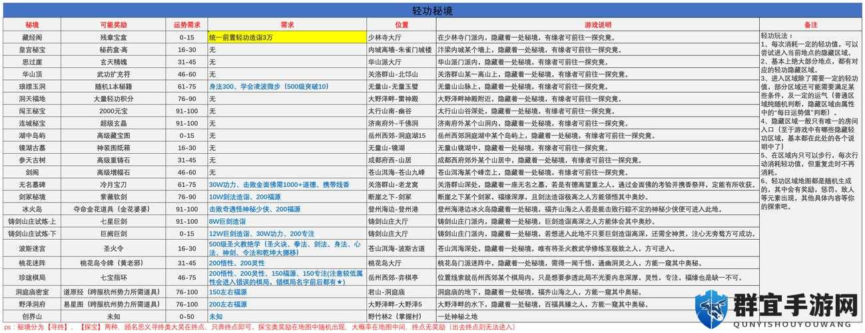Click the 12W巨剑造诣、30W功力、200专注 cell
865x333 pixels.
(287, 234)
